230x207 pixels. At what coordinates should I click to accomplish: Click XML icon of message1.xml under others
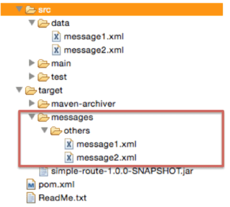point(69,144)
